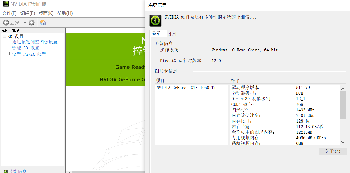
Task: Click the NVIDIA logo icon in title bar
Action: pyautogui.click(x=6, y=4)
